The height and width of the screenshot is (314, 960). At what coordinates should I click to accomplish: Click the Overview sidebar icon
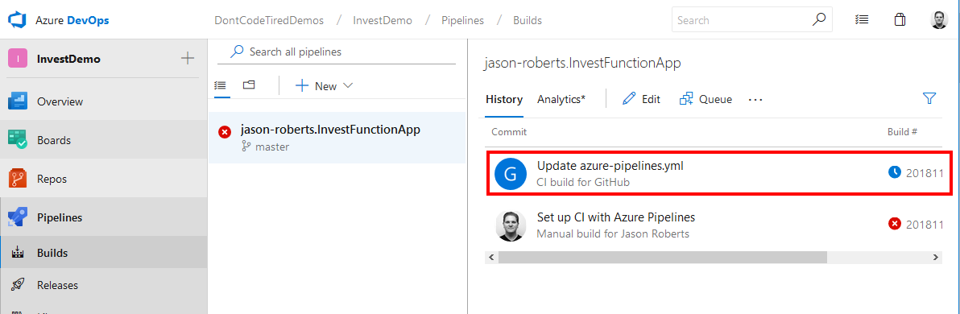pyautogui.click(x=18, y=101)
